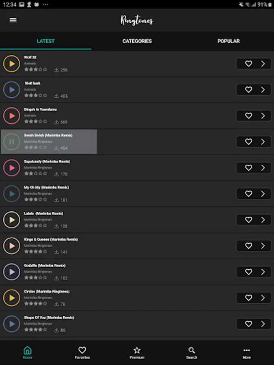The image size is (274, 365).
Task: Toggle favorite heart for Dingo's in Yuendumu
Action: (248, 116)
